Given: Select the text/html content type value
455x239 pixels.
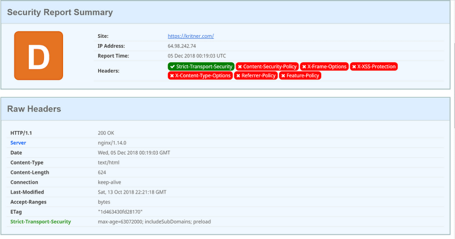Looking at the screenshot, I should tap(109, 162).
